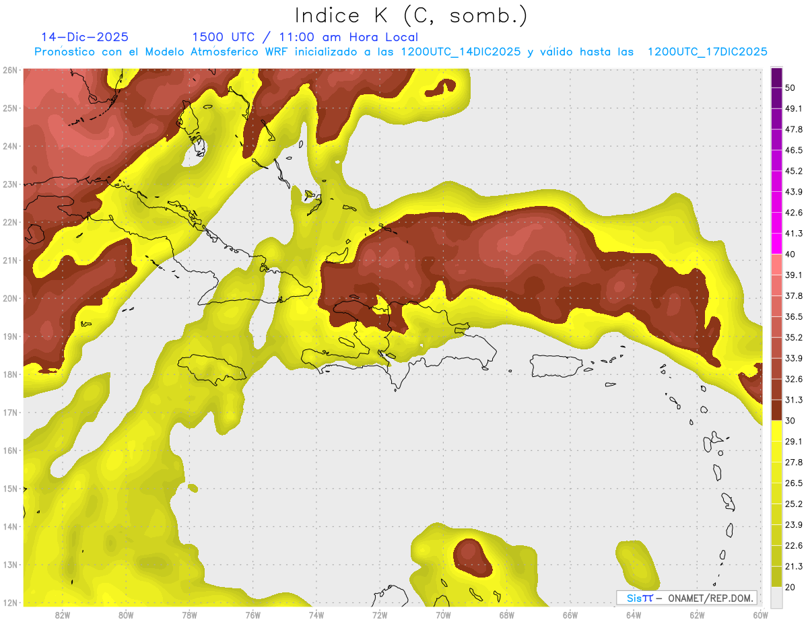Click the colorbar value '29.1'

click(x=794, y=442)
